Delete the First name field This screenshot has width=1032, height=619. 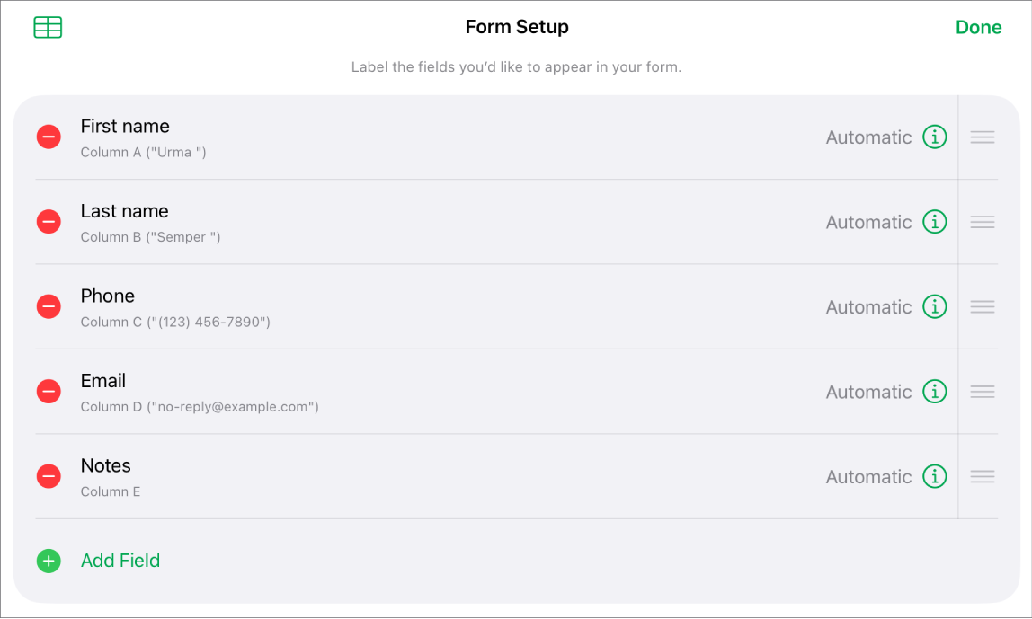[48, 137]
